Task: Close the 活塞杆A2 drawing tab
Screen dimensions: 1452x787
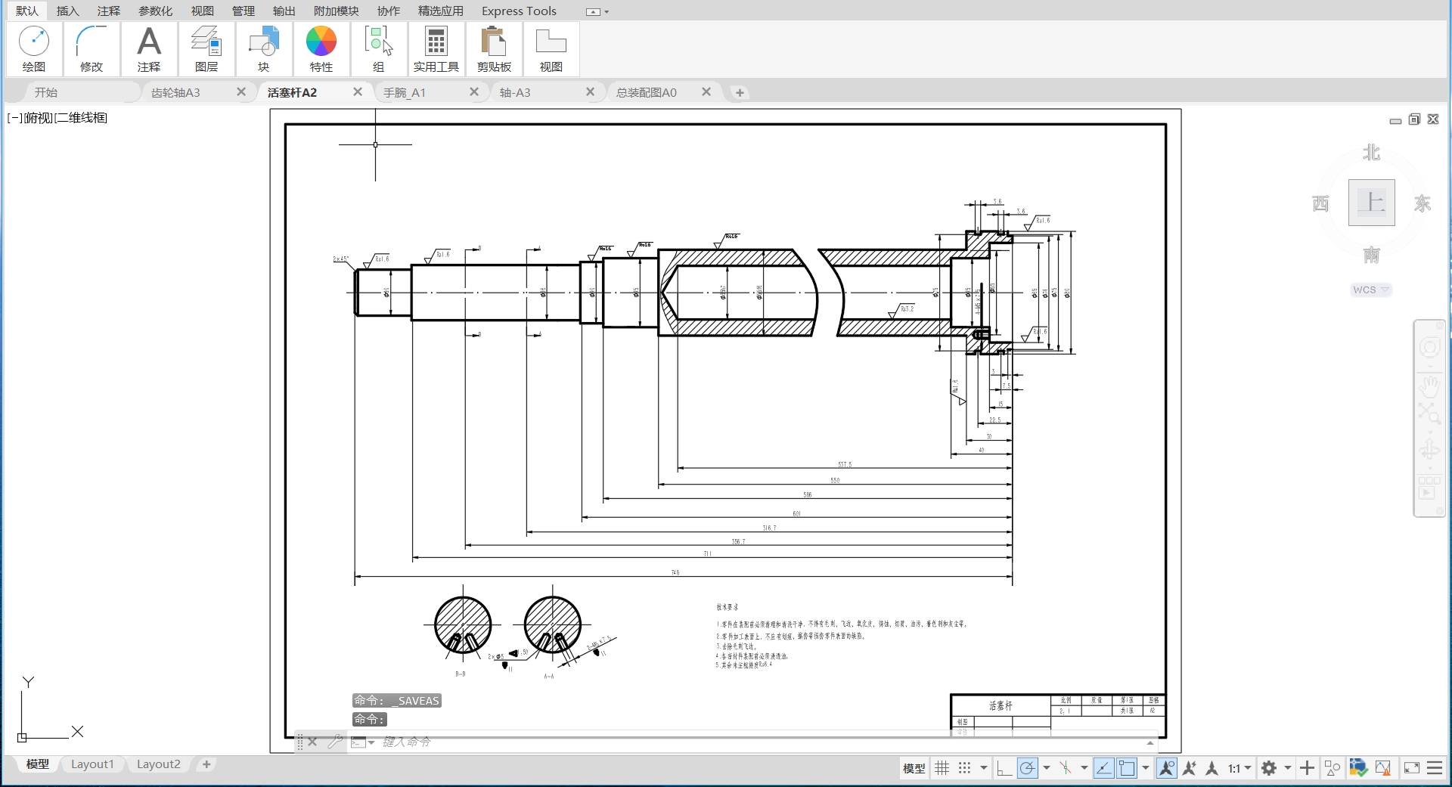Action: 358,91
